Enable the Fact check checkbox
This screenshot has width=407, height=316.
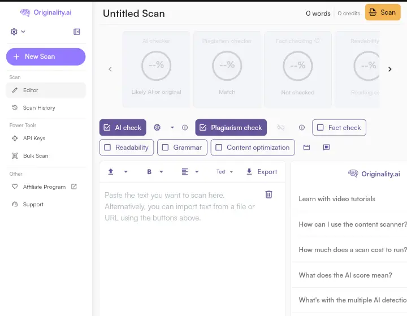tap(321, 128)
